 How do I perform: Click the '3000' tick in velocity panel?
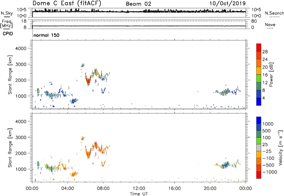pos(21,137)
